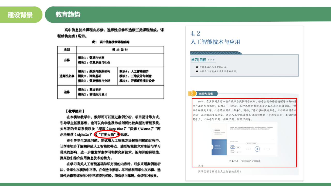Click the left arrow of the speed stepper
Screen dimensions: 331x186
(247, 149)
